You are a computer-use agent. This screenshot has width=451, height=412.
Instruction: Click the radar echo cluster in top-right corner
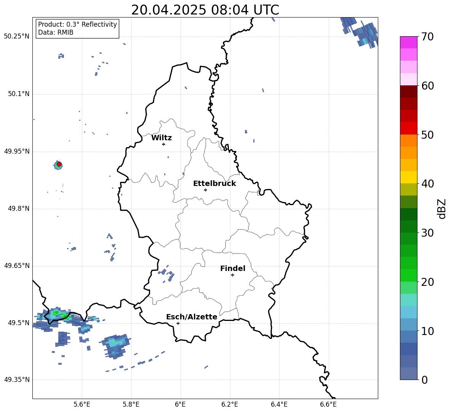360,32
